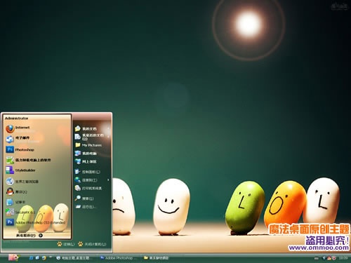The width and height of the screenshot is (351, 263).
Task: Click the Log Off paw button
Action: [66, 244]
